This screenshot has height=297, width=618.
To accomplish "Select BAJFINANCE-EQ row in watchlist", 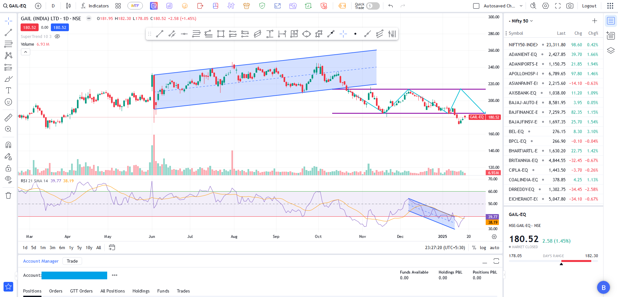I will (553, 112).
